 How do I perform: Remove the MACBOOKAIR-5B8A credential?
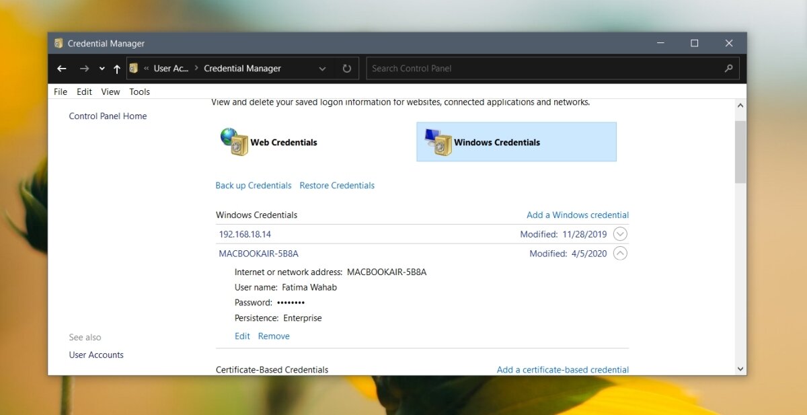[x=274, y=336]
